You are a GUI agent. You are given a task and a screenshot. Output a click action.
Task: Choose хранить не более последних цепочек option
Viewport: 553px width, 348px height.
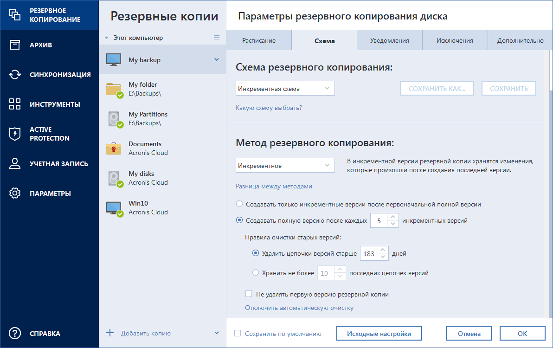coord(256,272)
